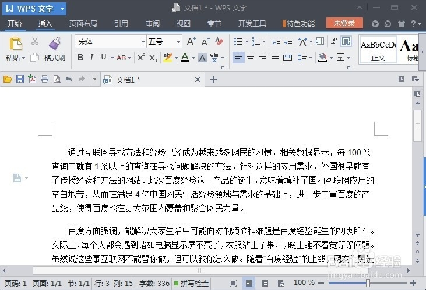The image size is (426, 290).
Task: Center align the text
Action: tap(251, 58)
